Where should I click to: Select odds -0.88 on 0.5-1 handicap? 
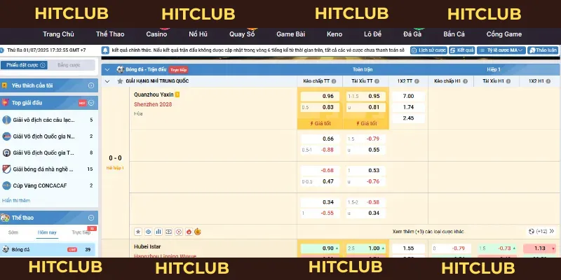[x=320, y=150]
